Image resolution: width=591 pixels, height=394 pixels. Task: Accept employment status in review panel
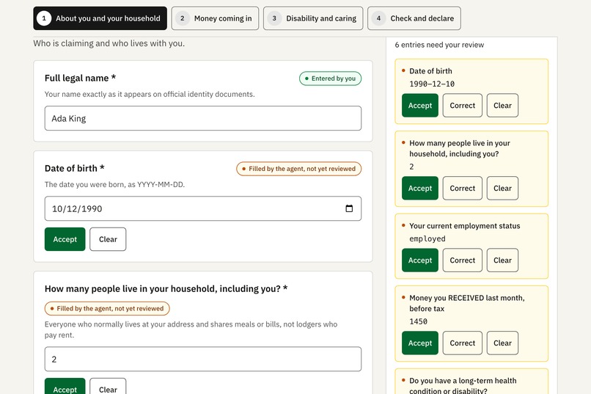[x=420, y=260]
